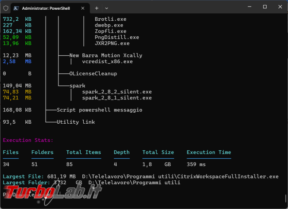Click the 74,21 MB size value
The width and height of the screenshot is (288, 209).
point(17,98)
